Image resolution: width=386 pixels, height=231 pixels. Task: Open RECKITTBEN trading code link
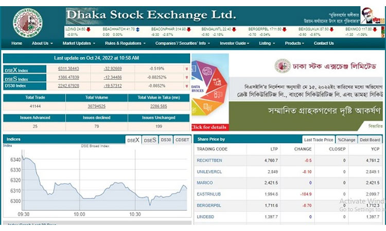click(x=209, y=161)
